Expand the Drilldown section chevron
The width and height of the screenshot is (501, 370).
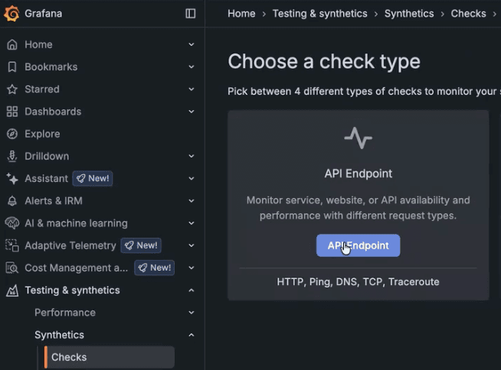click(x=192, y=156)
